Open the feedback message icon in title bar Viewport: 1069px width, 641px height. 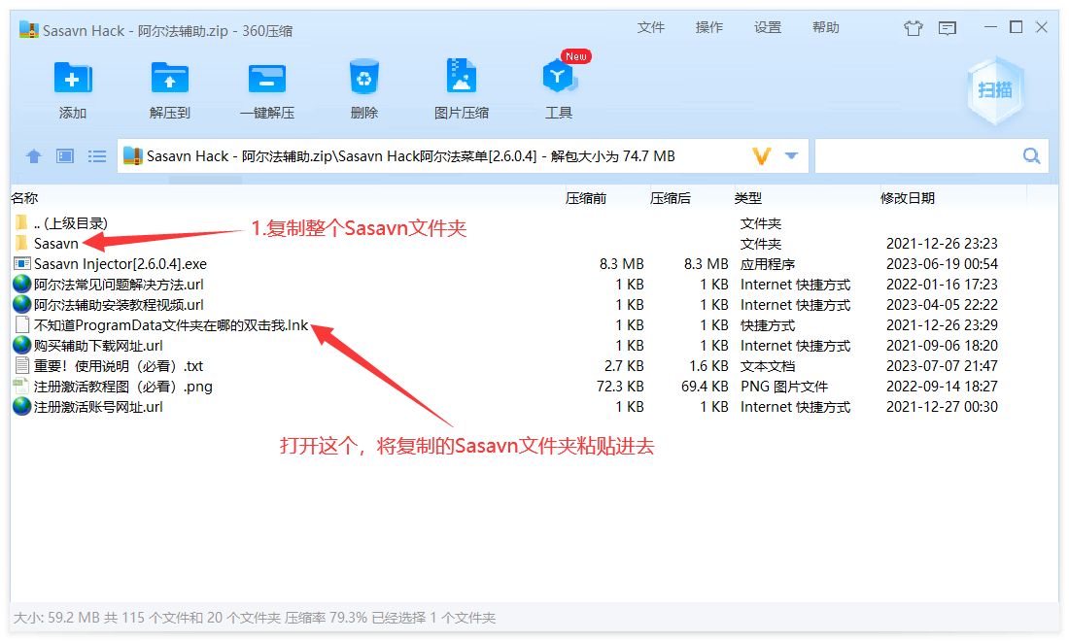pyautogui.click(x=947, y=28)
